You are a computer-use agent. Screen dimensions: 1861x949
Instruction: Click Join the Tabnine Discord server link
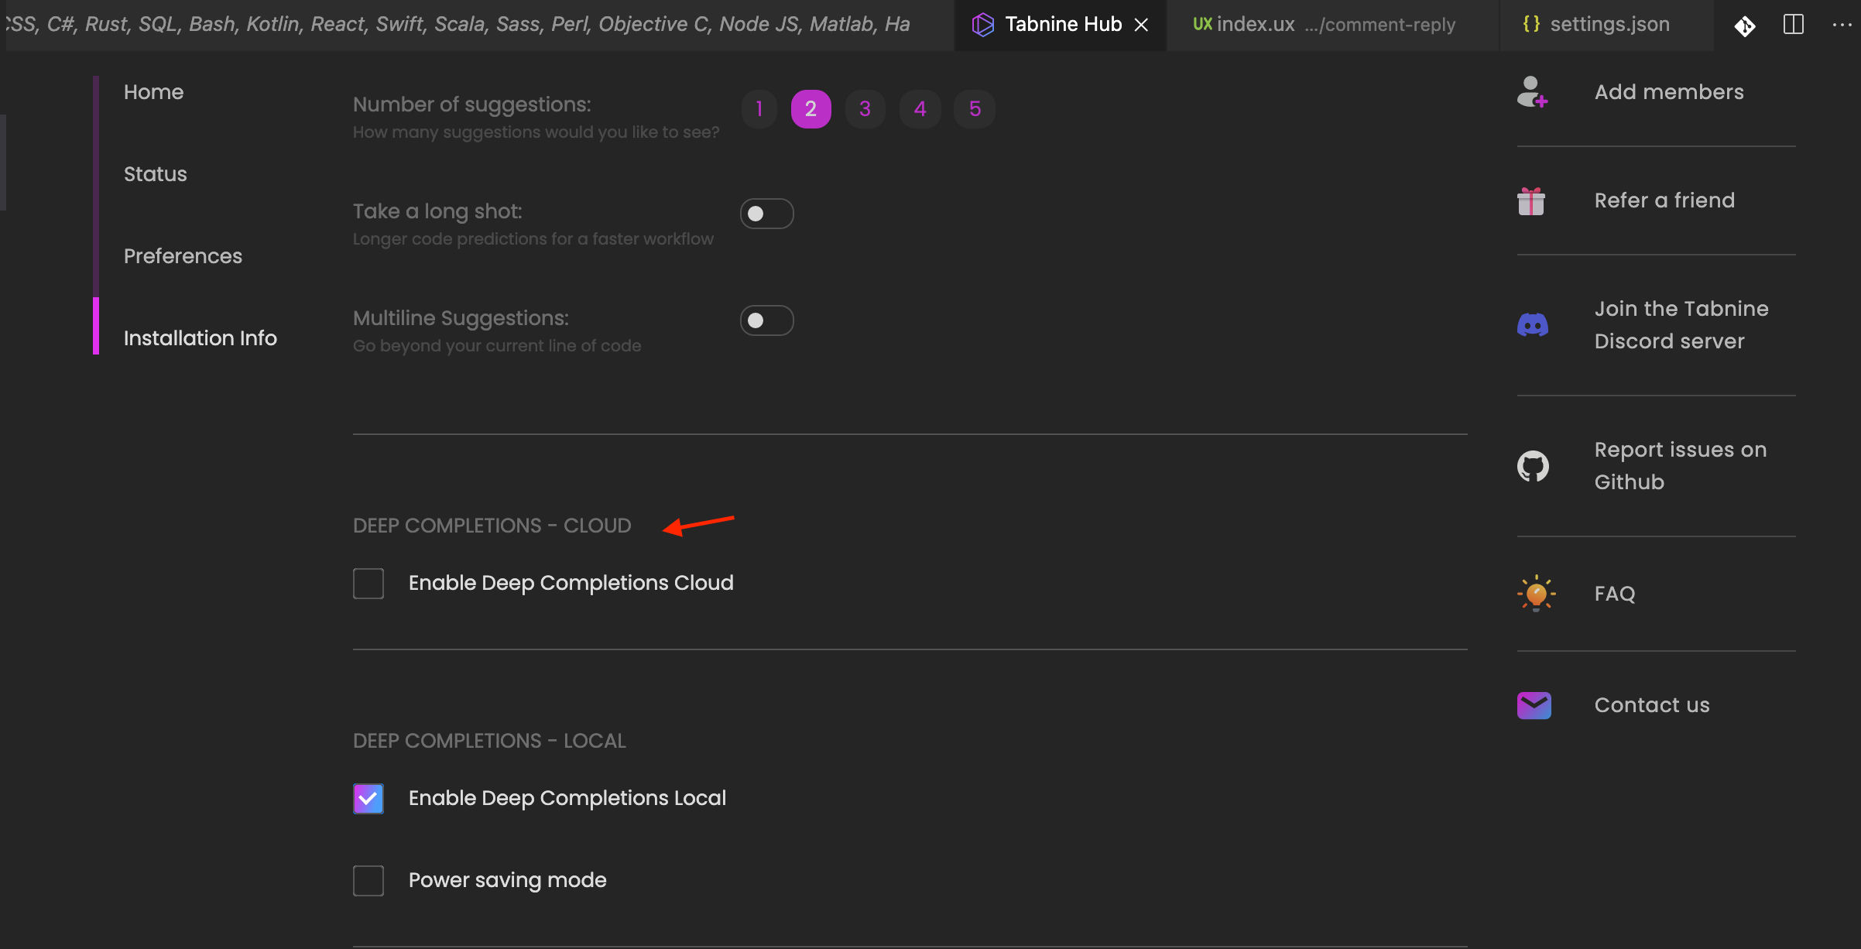coord(1681,325)
